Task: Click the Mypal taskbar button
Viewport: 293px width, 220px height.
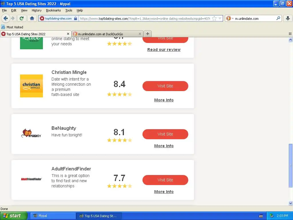Action: click(x=53, y=216)
